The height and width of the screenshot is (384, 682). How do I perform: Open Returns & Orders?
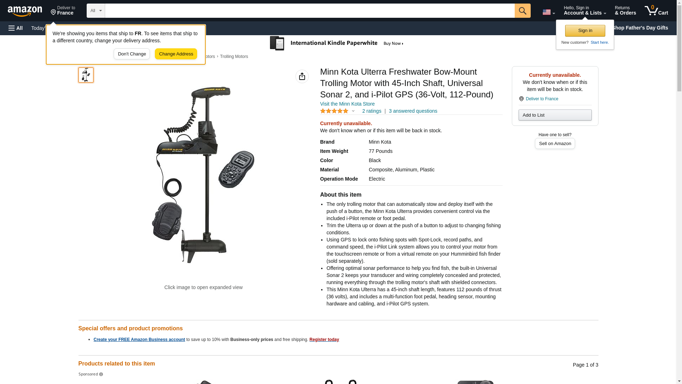click(x=625, y=11)
